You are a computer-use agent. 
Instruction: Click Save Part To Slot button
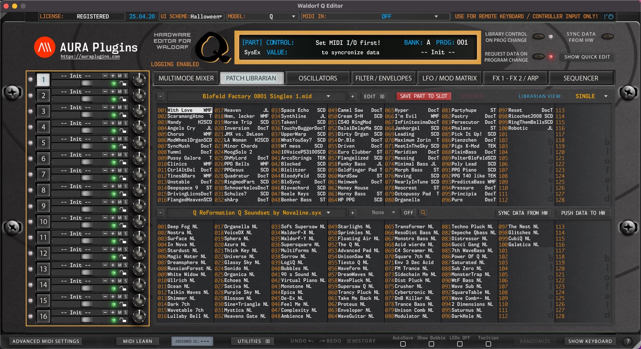tap(424, 96)
